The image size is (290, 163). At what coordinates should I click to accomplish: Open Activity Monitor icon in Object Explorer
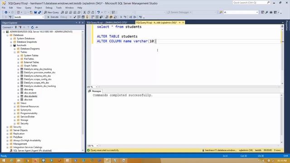pyautogui.click(x=37, y=27)
